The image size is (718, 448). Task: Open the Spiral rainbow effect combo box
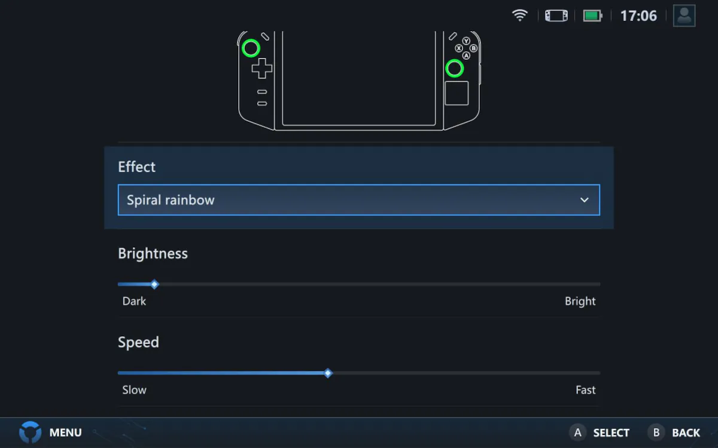pyautogui.click(x=359, y=200)
